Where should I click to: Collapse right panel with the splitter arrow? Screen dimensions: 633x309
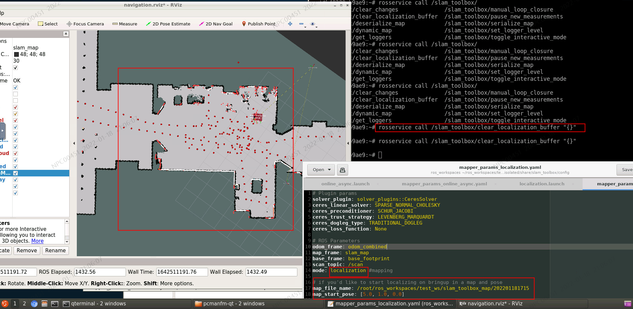click(348, 143)
